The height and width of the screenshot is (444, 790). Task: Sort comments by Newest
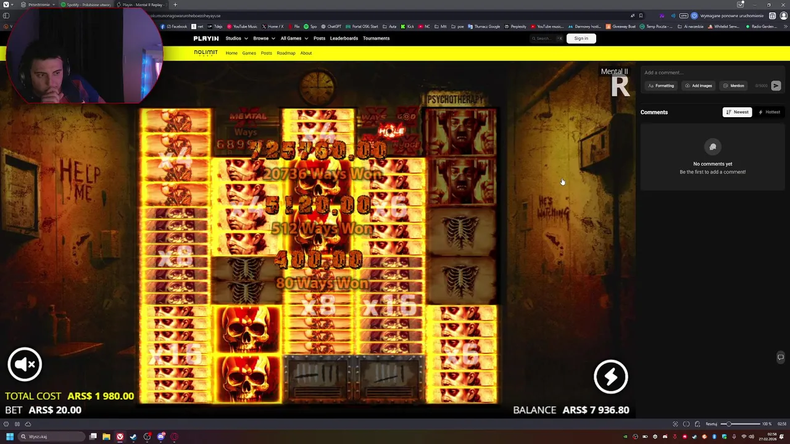(737, 112)
